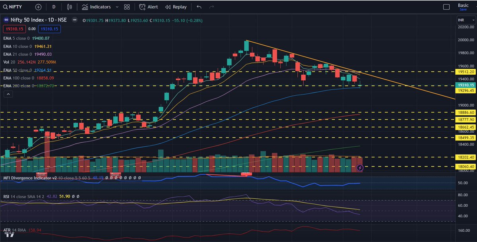The image size is (477, 242).
Task: Click the current price 19310.15 teal label
Action: point(466,85)
